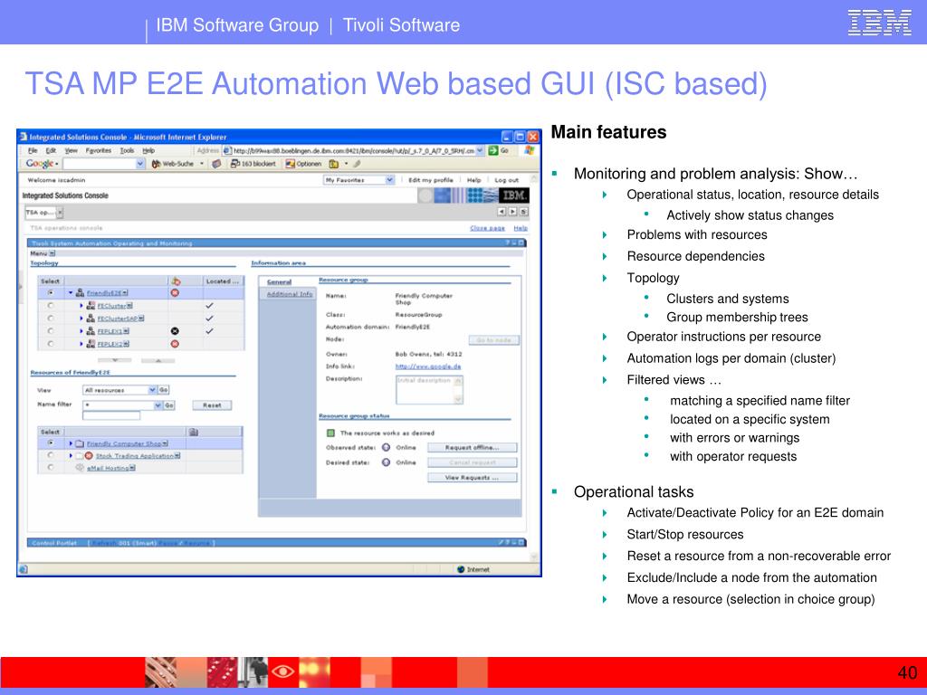The image size is (927, 695).
Task: Open the My Favorites dropdown
Action: [359, 180]
